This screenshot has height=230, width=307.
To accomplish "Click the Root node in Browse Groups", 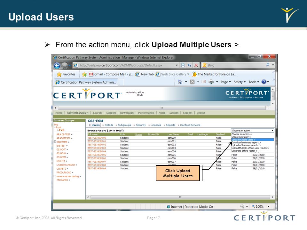I will coord(59,127).
